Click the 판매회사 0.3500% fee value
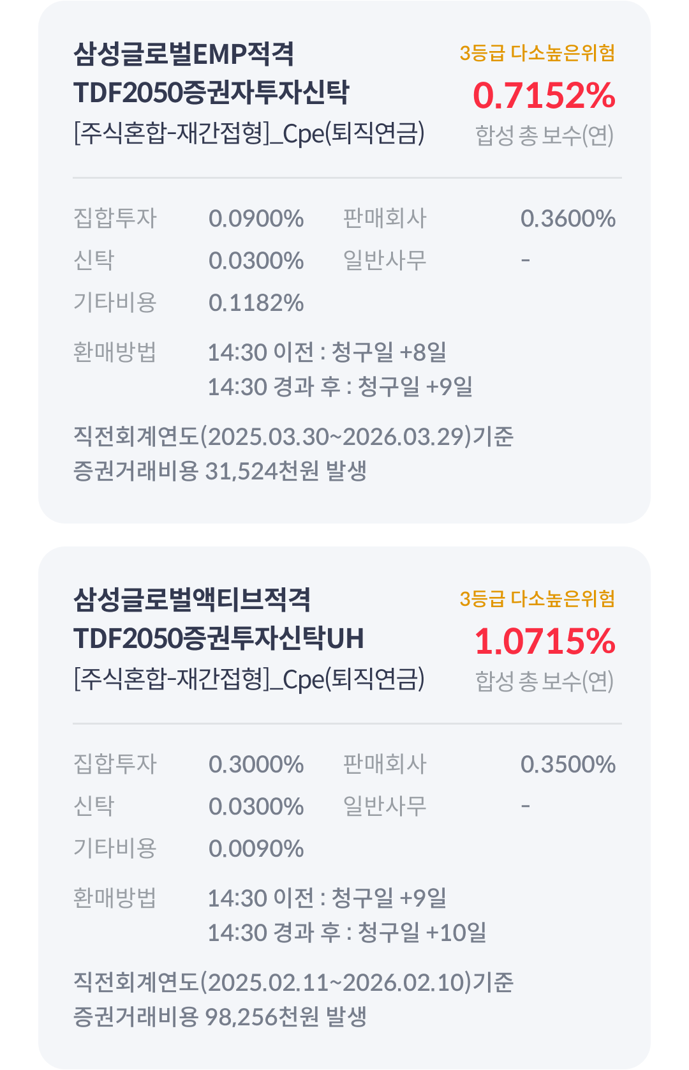The width and height of the screenshot is (689, 1070). pyautogui.click(x=568, y=764)
